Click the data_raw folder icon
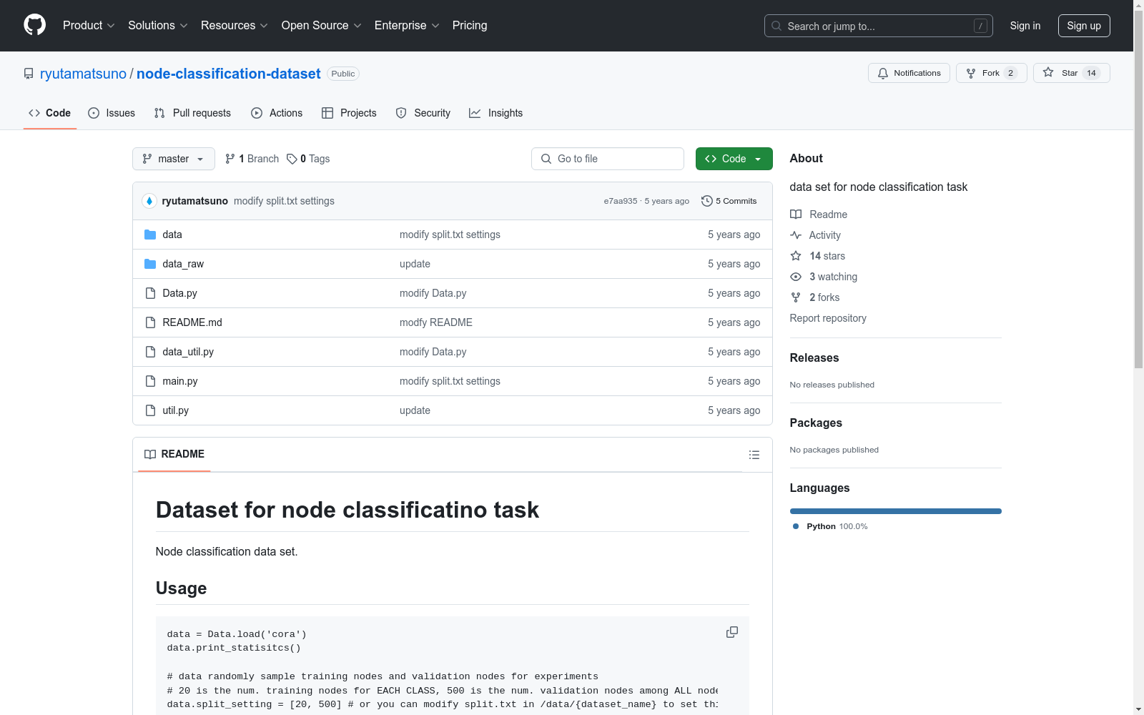1144x715 pixels. 150,264
